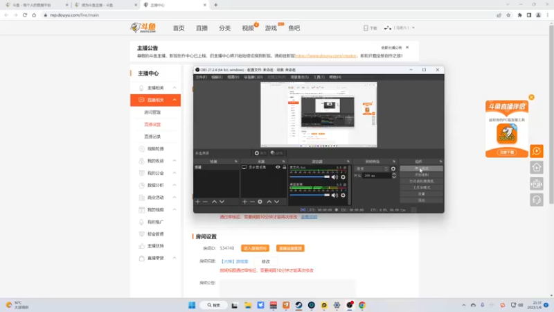This screenshot has height=312, width=554.
Task: Open scene transition properties gear icon
Action: tap(393, 168)
